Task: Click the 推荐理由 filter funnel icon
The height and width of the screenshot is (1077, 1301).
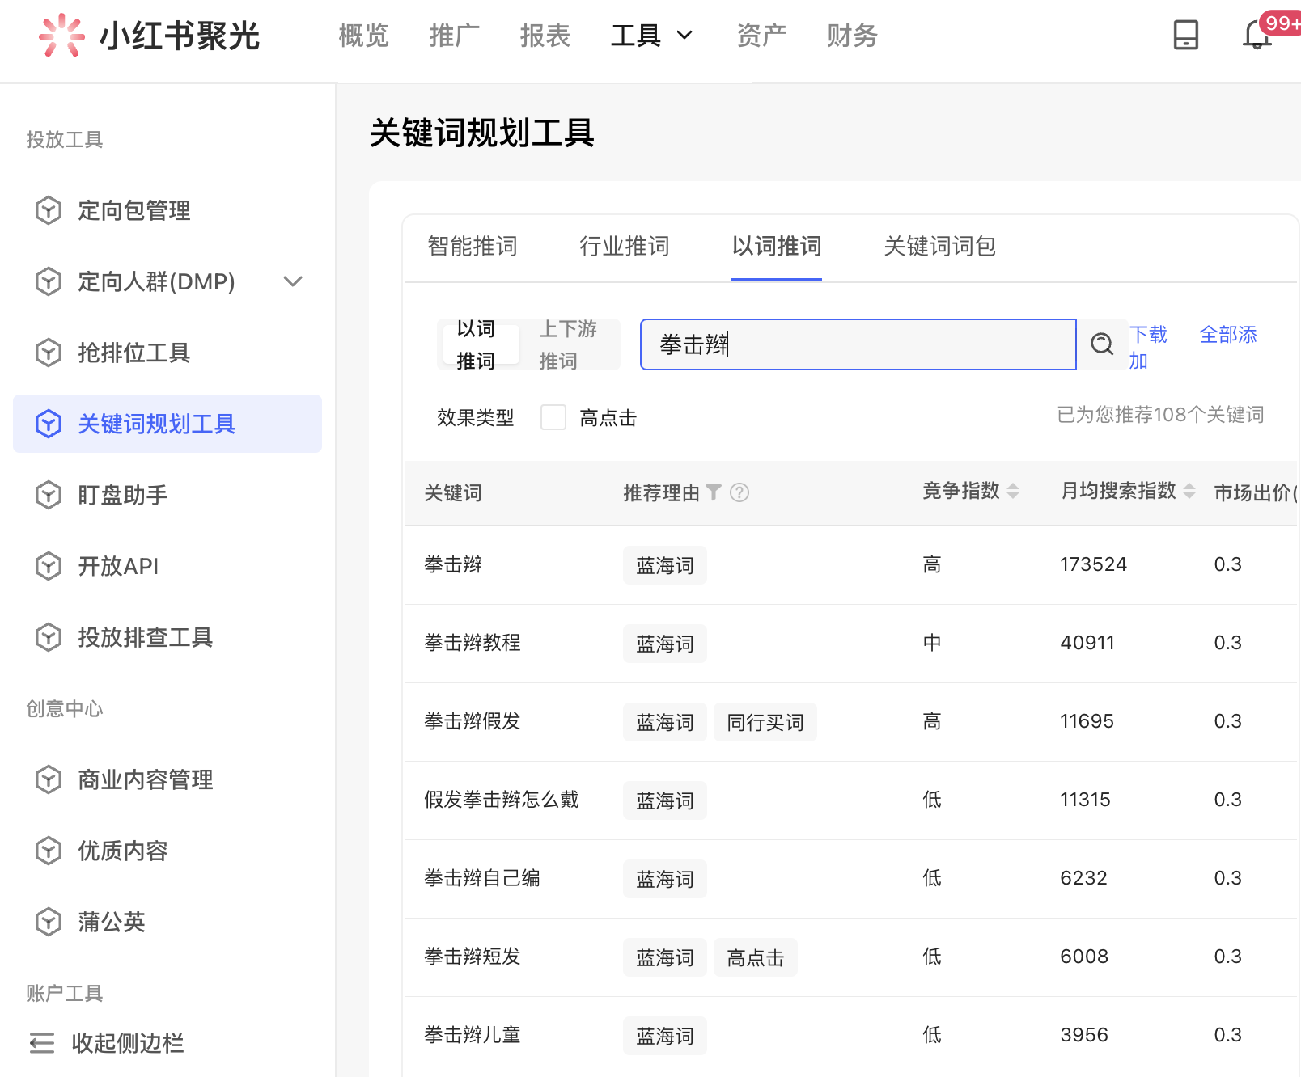Action: point(714,492)
